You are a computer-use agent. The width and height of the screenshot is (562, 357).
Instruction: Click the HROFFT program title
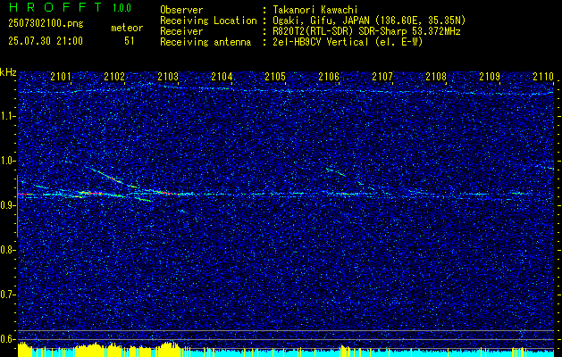coord(55,7)
